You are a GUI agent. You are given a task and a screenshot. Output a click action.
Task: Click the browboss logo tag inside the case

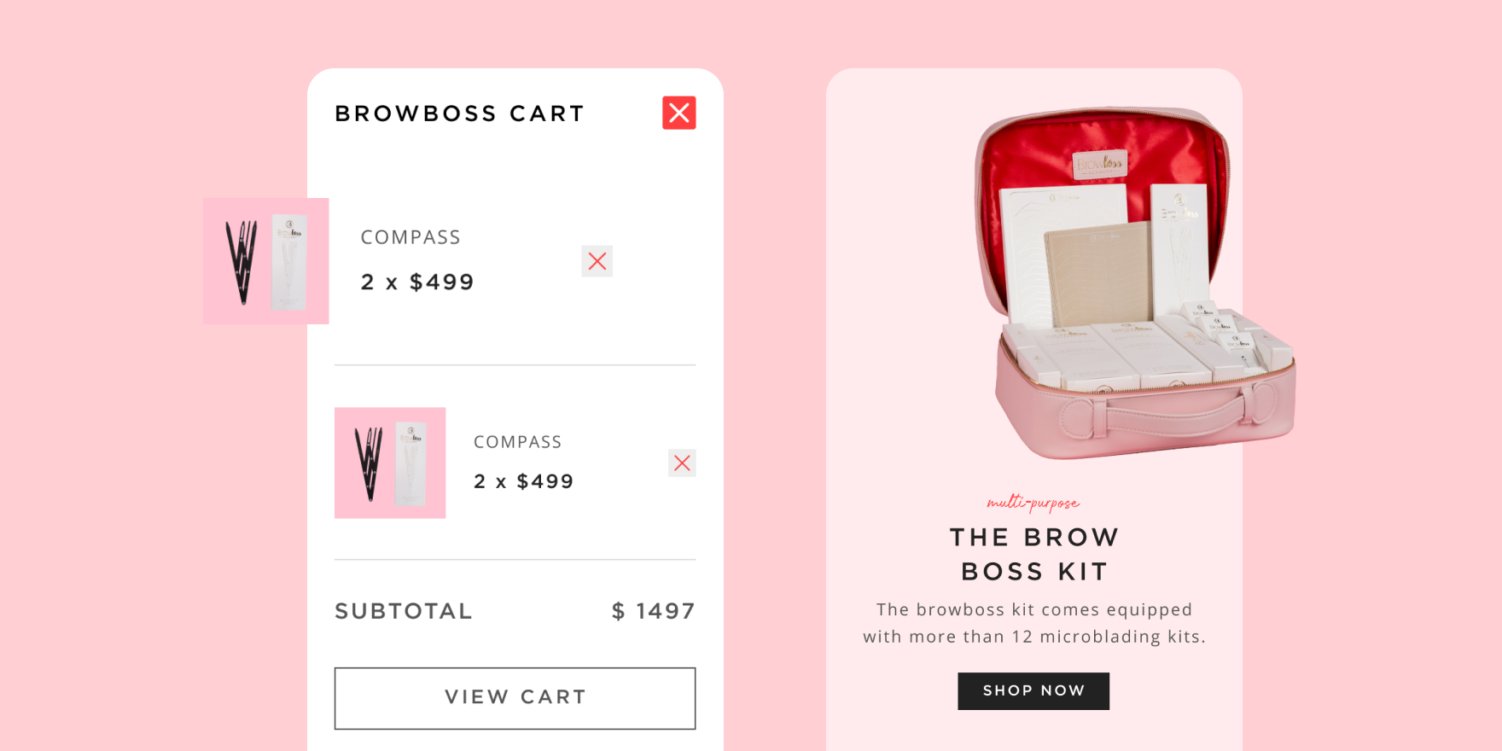[x=1099, y=164]
